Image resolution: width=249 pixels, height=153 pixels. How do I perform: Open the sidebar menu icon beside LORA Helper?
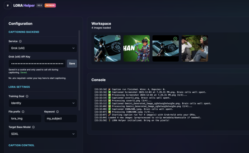point(8,6)
